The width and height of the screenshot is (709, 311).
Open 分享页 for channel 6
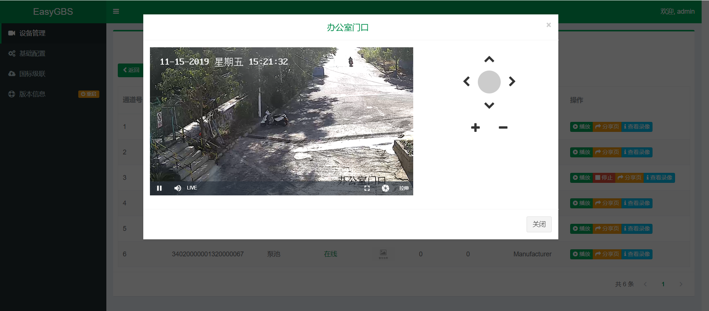(607, 254)
